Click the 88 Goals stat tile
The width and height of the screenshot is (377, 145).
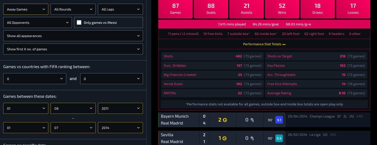(211, 9)
